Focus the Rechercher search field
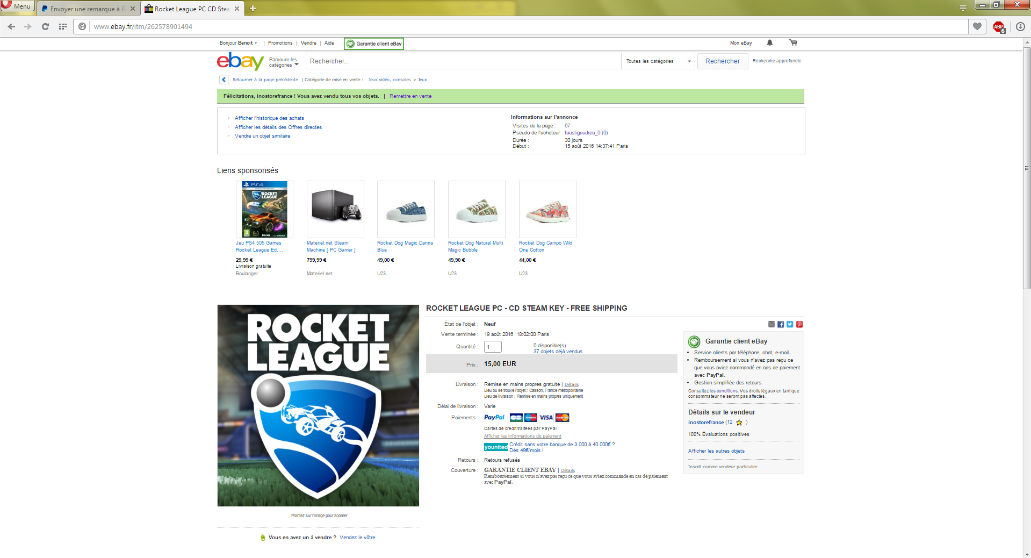Screen dimensions: 1031x558 463,61
